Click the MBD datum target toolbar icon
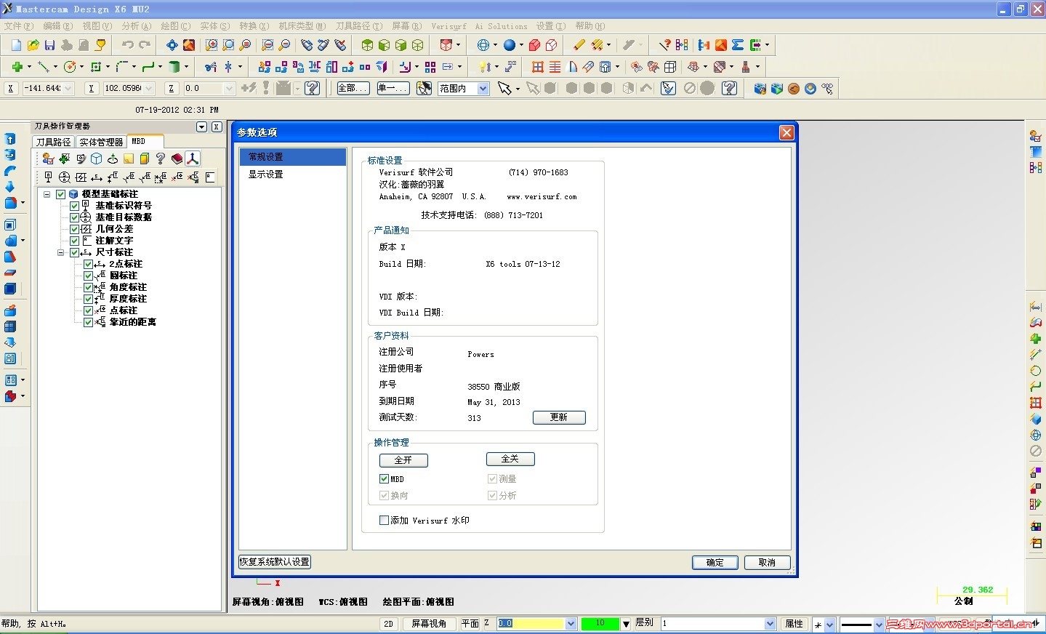This screenshot has width=1046, height=634. coord(64,177)
